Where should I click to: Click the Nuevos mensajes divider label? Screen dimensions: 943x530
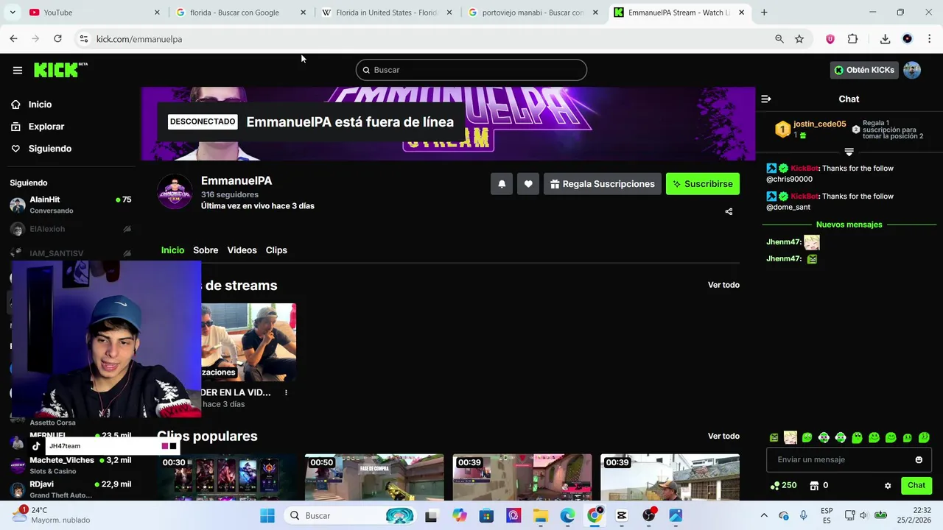point(849,225)
